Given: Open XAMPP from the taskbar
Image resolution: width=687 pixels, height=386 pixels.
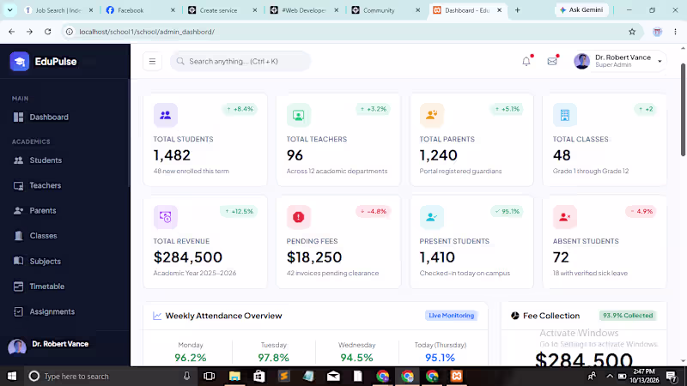Looking at the screenshot, I should point(457,376).
